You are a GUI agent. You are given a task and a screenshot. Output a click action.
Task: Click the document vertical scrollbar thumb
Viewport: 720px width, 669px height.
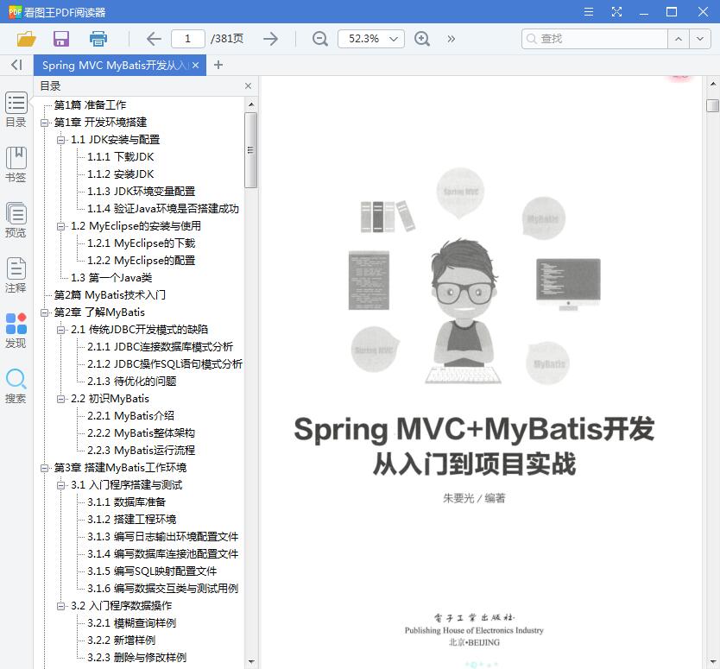712,105
